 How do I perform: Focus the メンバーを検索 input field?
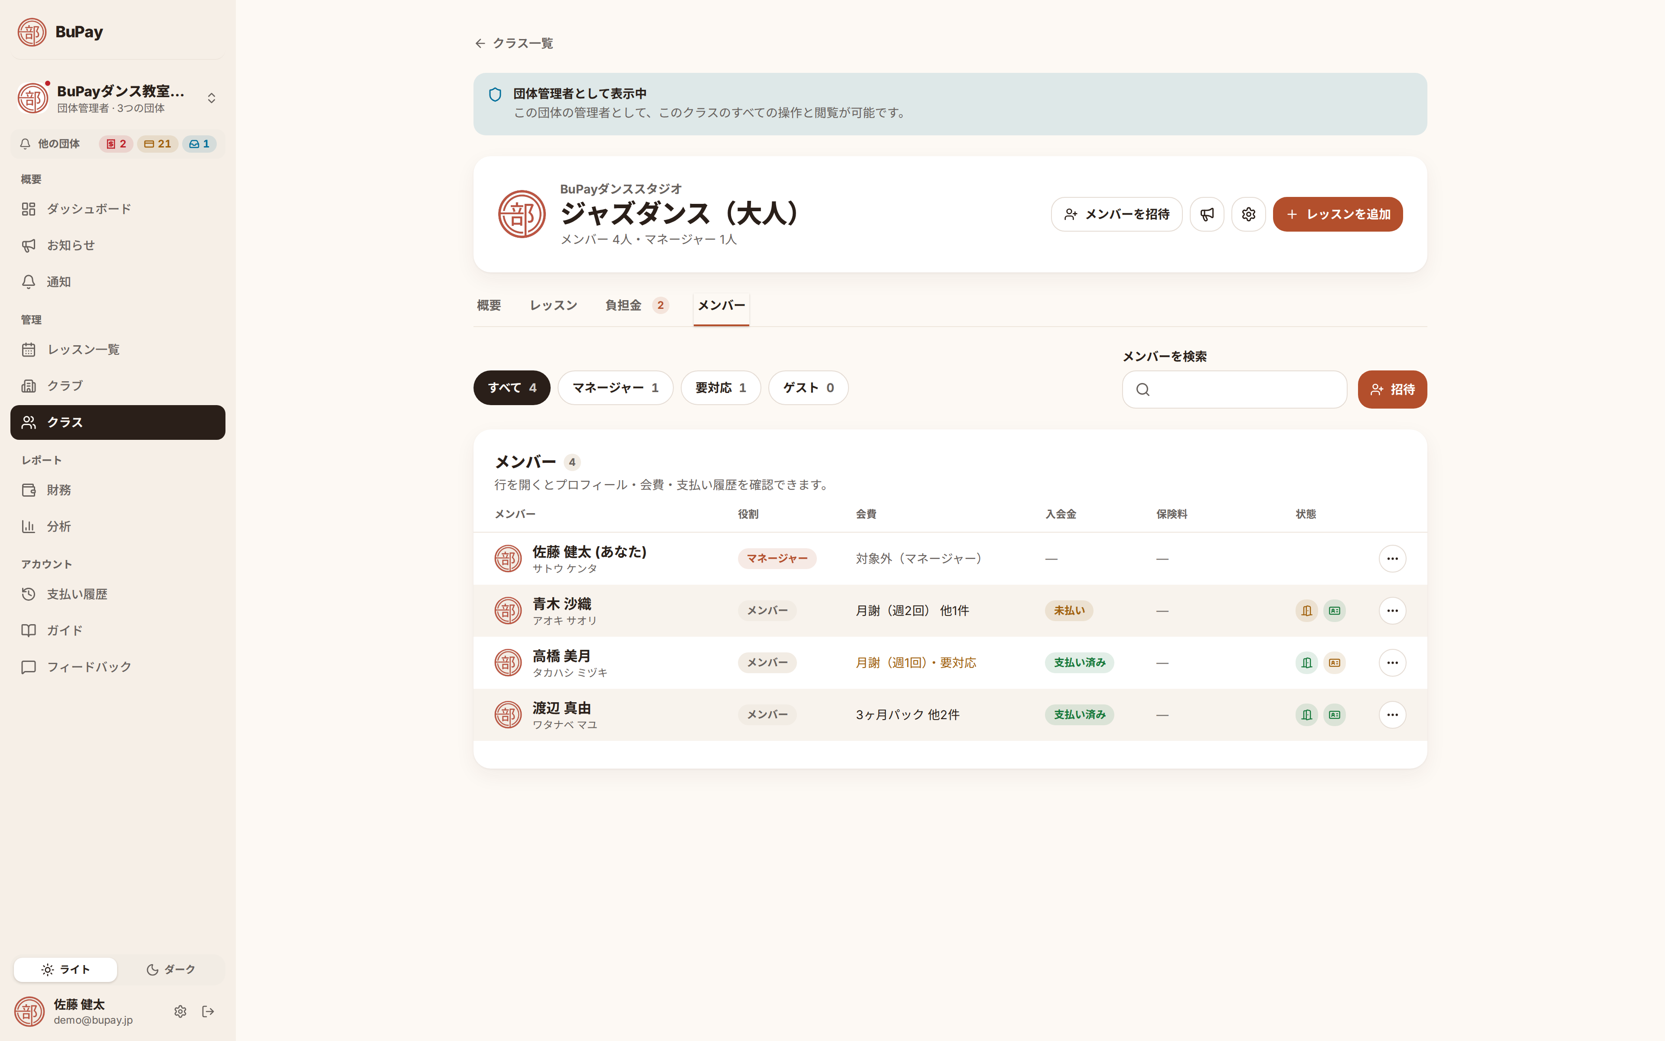tap(1234, 390)
